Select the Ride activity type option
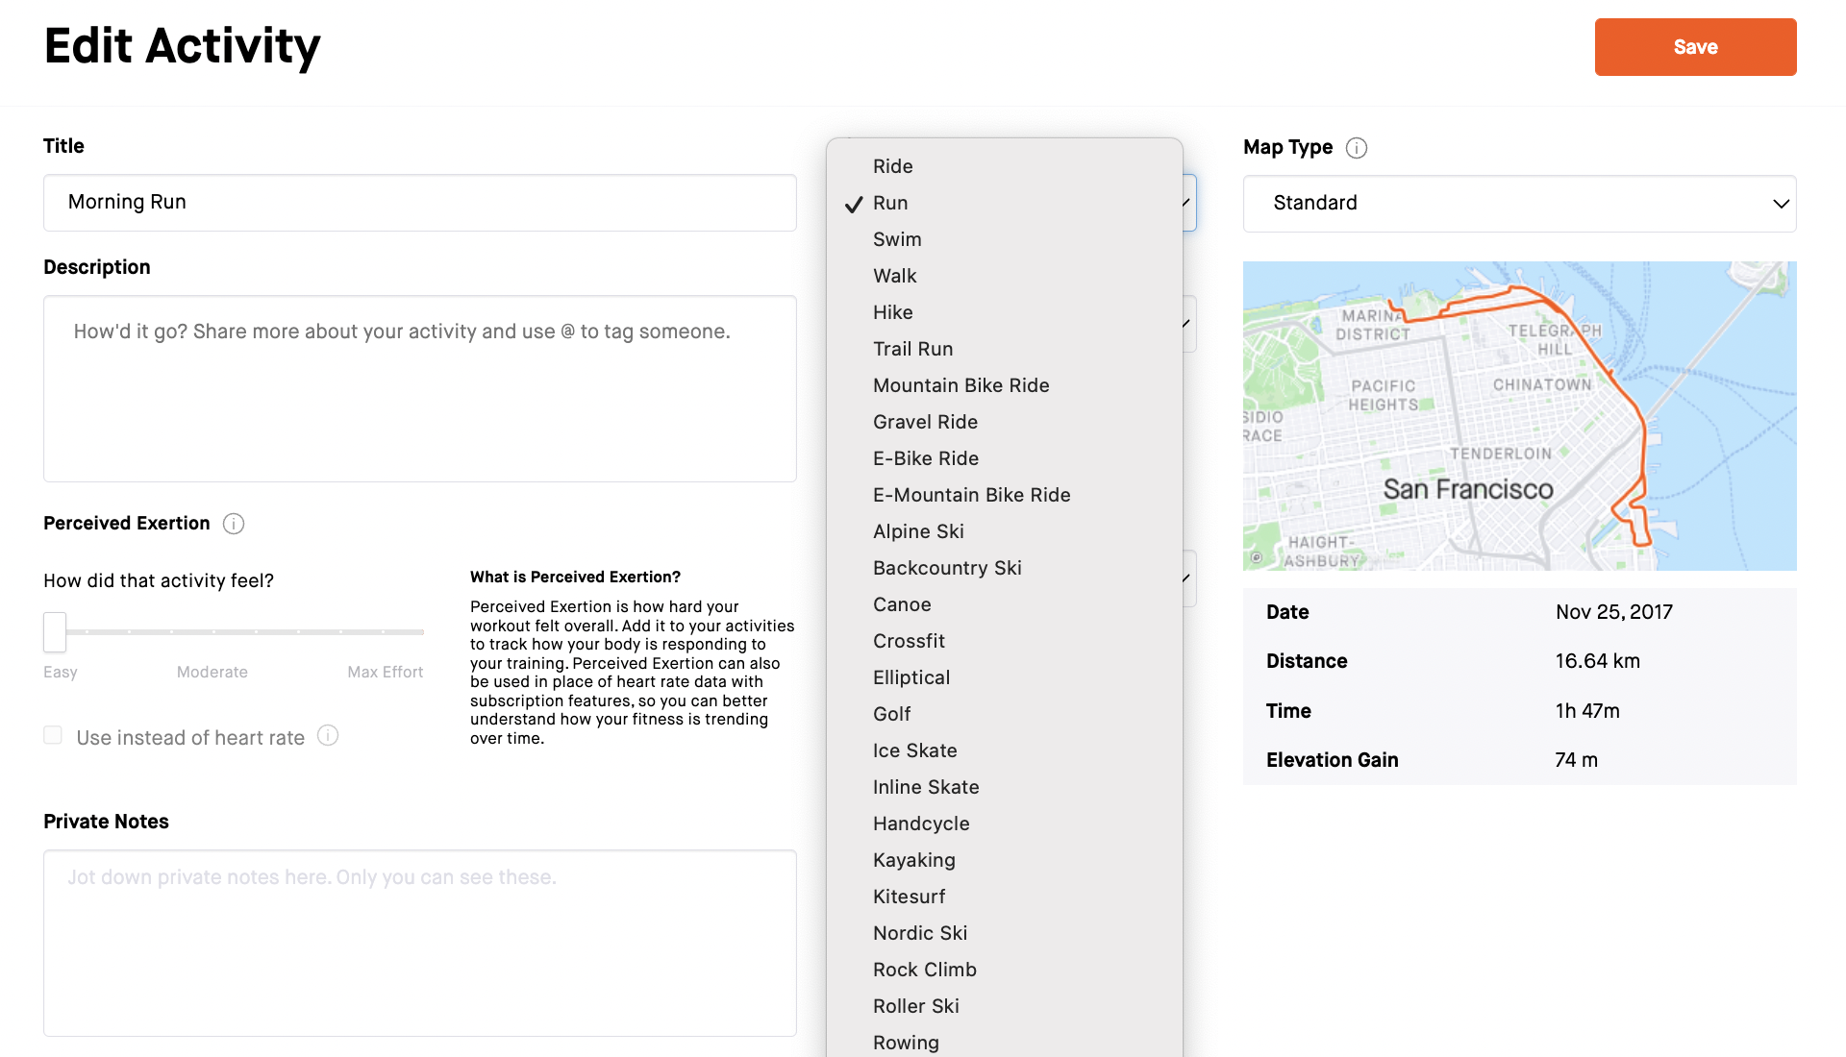Image resolution: width=1846 pixels, height=1057 pixels. click(892, 164)
